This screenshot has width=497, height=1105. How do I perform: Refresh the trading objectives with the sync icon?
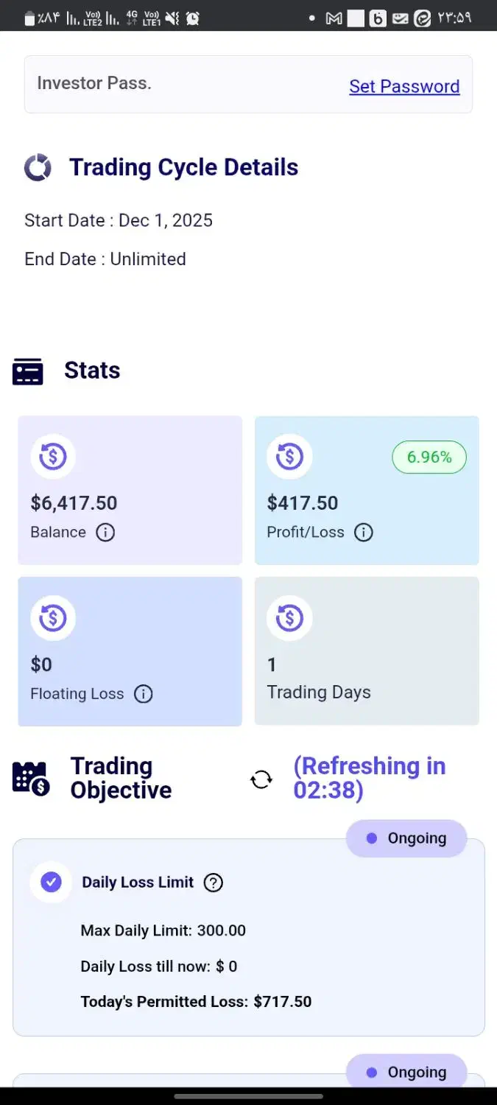click(261, 779)
